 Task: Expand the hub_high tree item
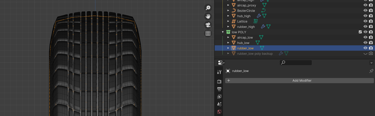pos(228,16)
